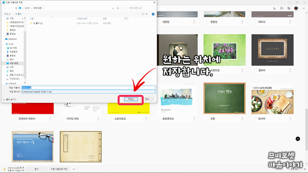Select OneDrive in navigation tree
The height and width of the screenshot is (173, 308).
click(12, 39)
